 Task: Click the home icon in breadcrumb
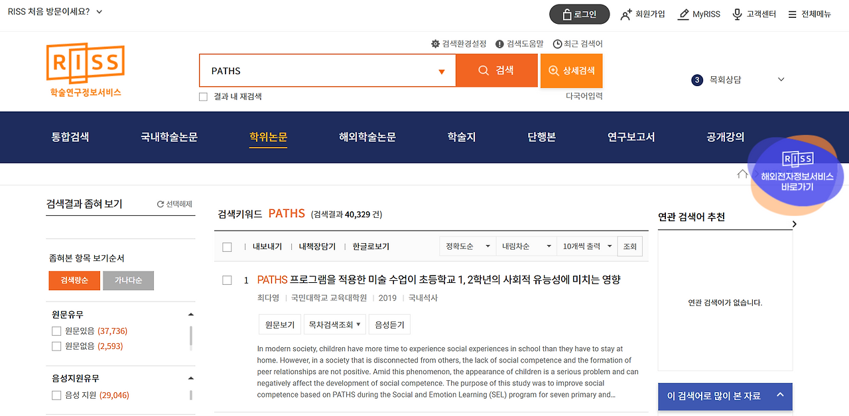pos(742,174)
